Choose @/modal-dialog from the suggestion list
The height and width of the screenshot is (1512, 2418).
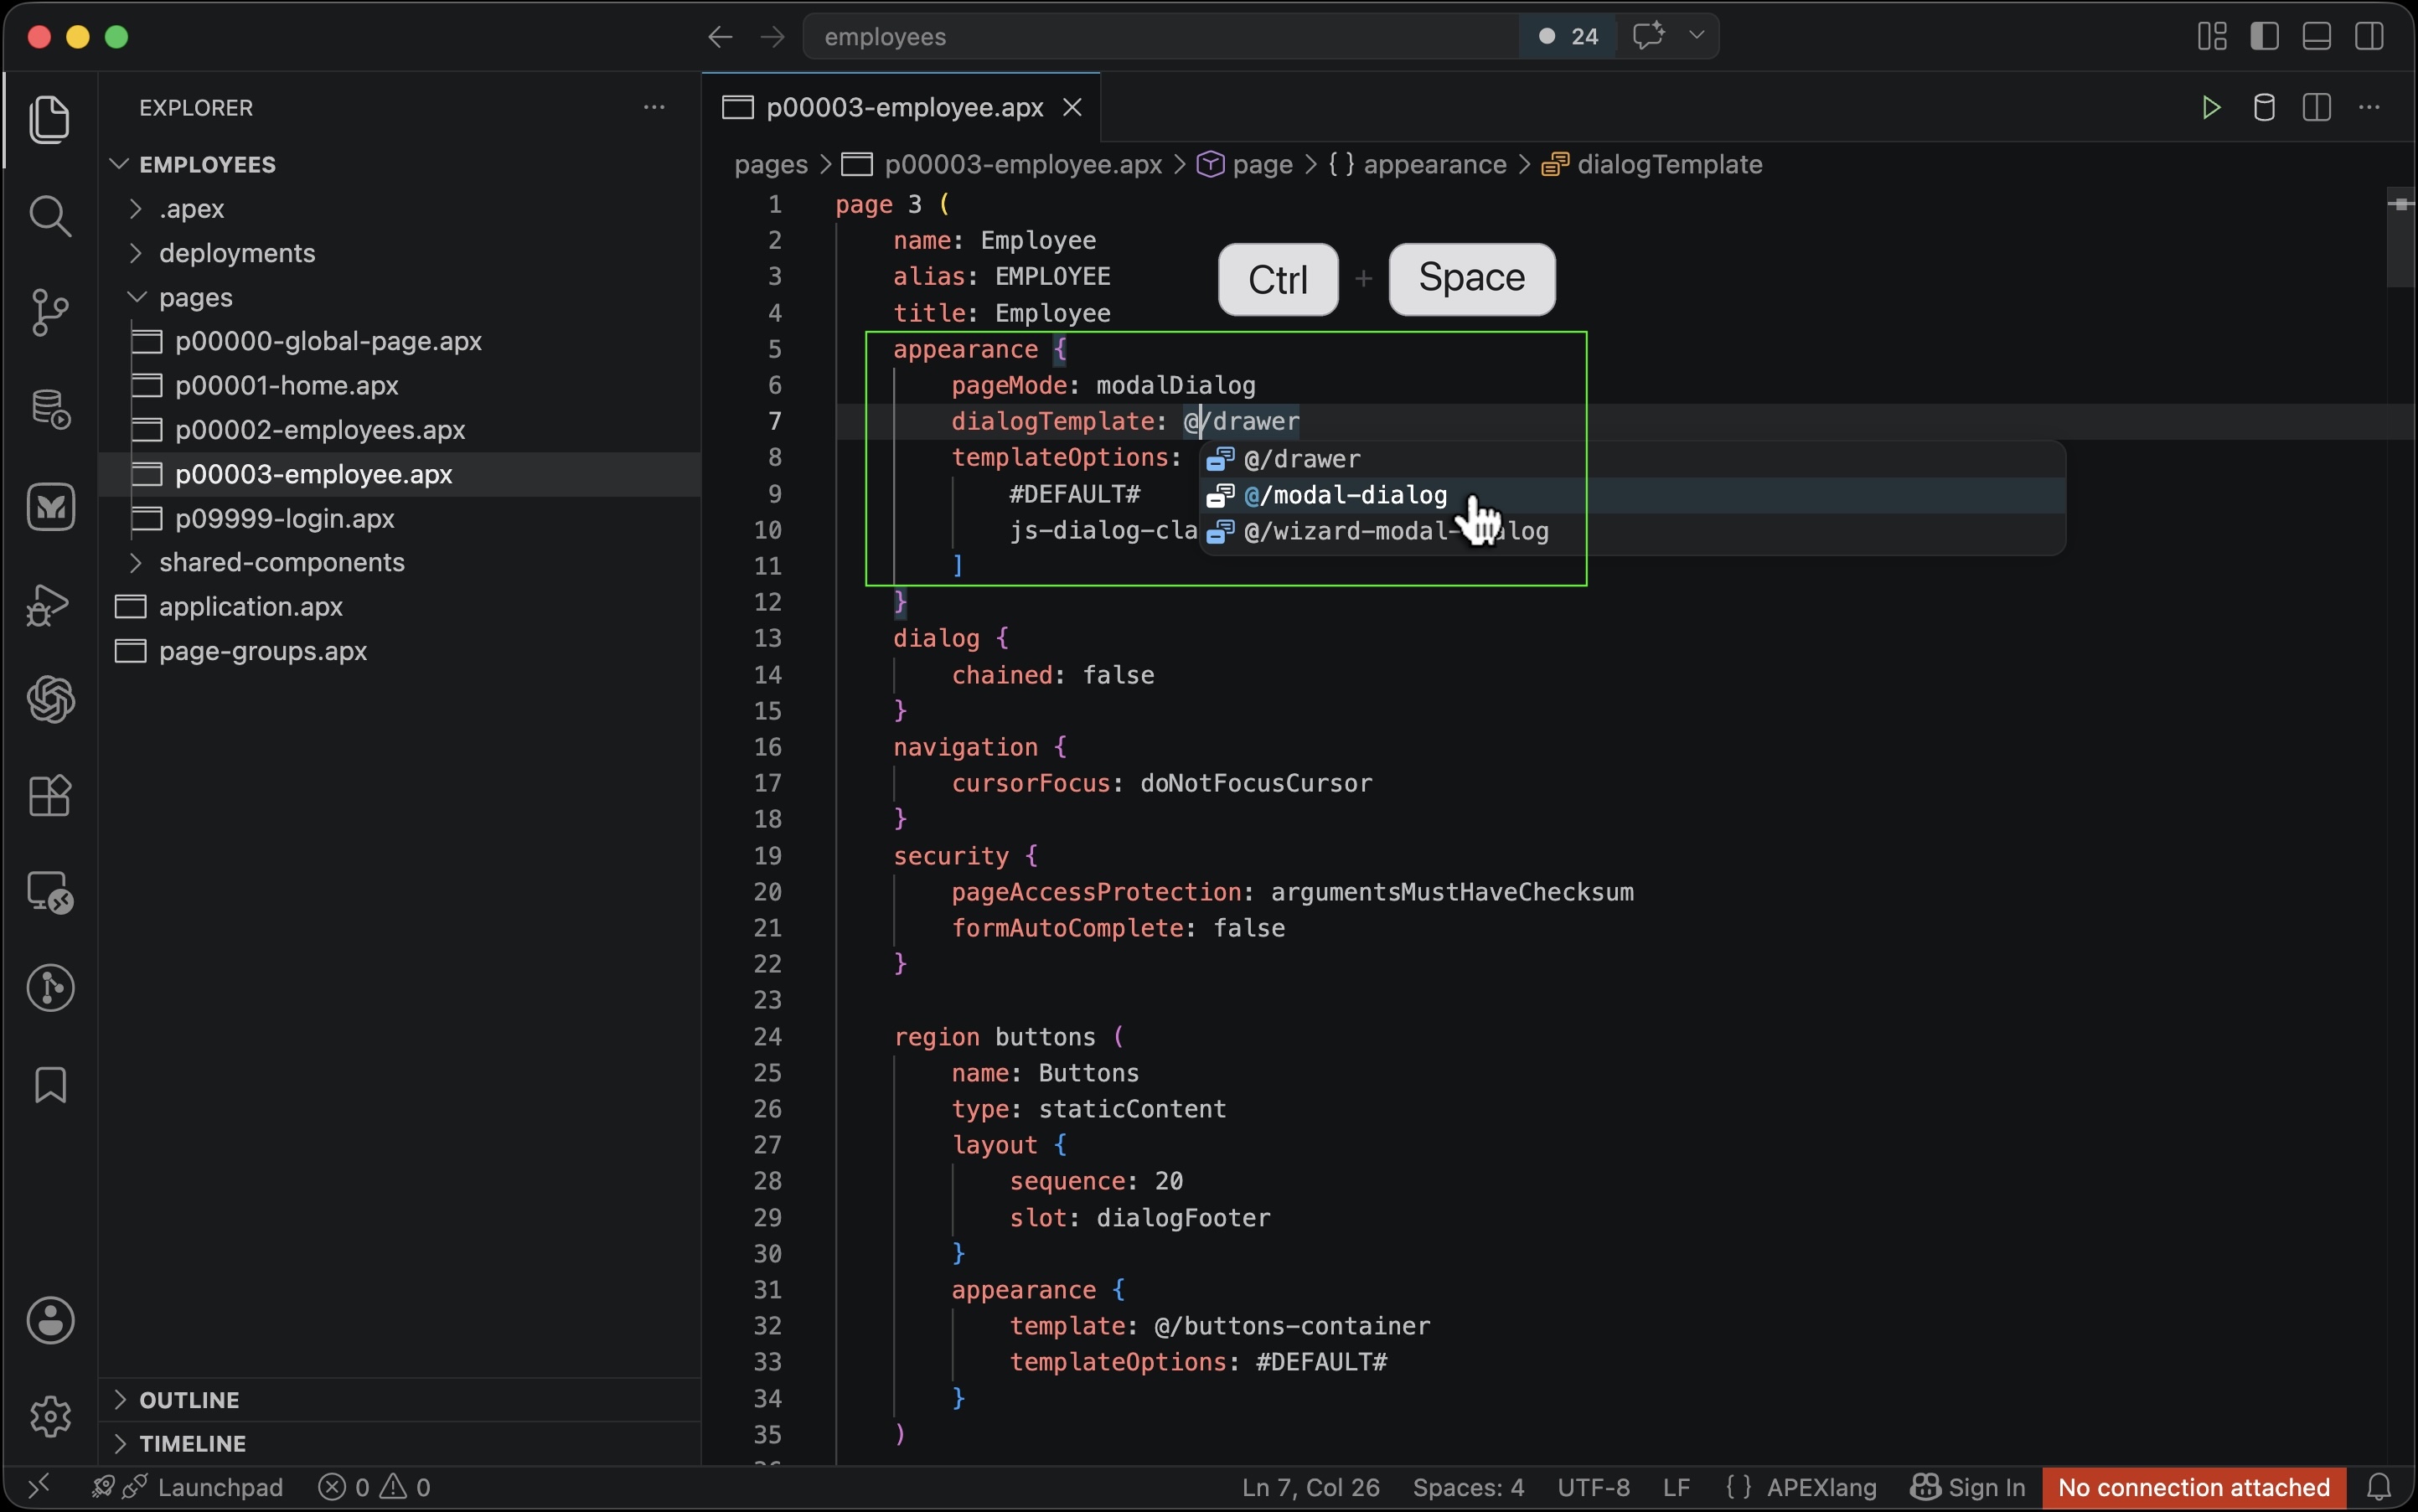[1632, 495]
